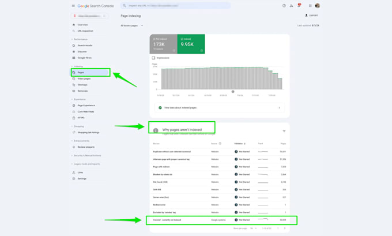Image resolution: width=392 pixels, height=236 pixels.
Task: Open the All known pages dropdown
Action: pyautogui.click(x=132, y=25)
